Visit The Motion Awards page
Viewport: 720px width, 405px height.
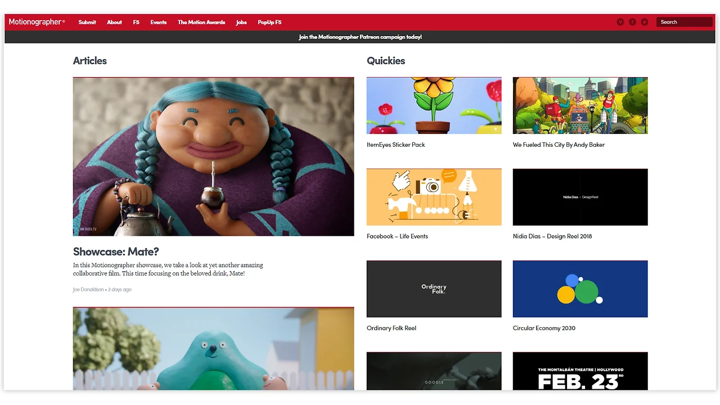point(201,22)
